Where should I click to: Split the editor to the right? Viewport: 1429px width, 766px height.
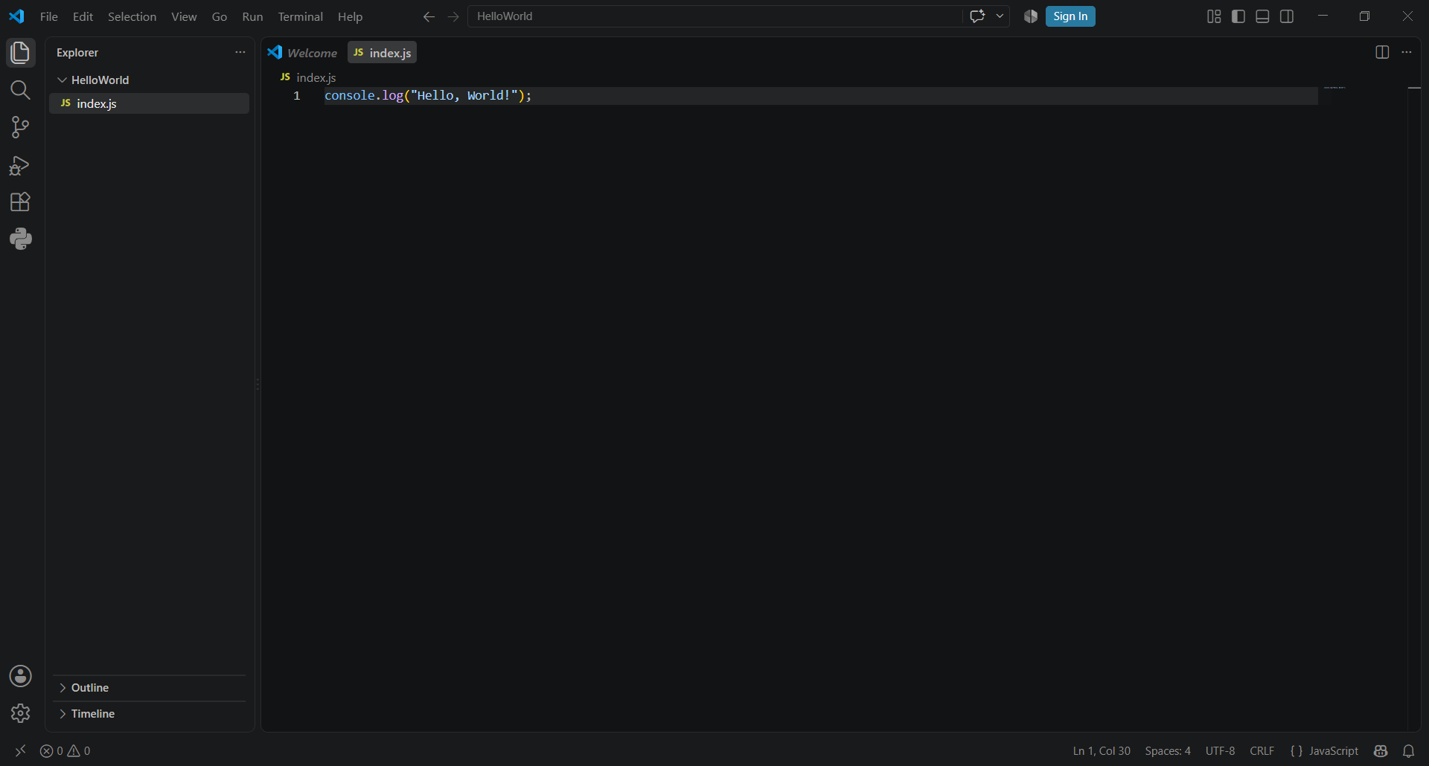1382,52
